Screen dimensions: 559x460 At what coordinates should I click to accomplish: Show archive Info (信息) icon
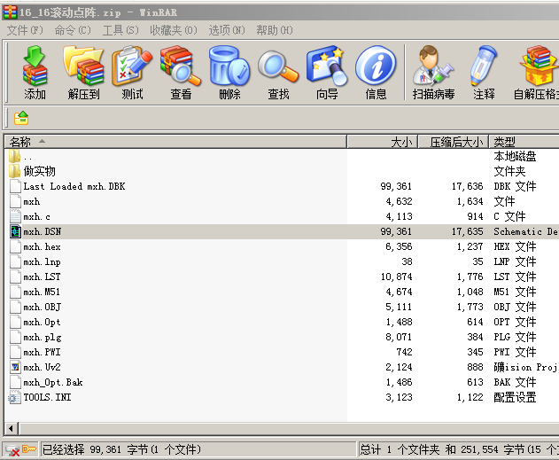pos(376,66)
